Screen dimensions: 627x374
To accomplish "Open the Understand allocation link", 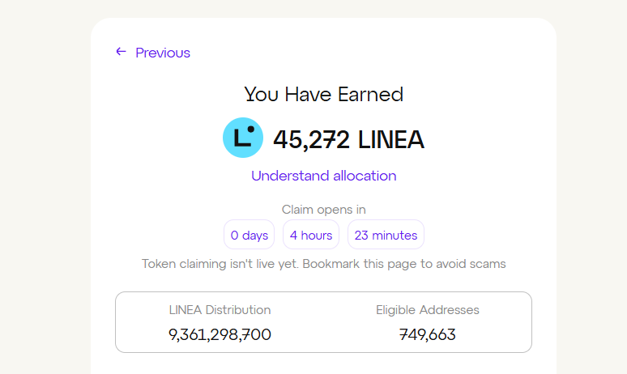I will 323,176.
